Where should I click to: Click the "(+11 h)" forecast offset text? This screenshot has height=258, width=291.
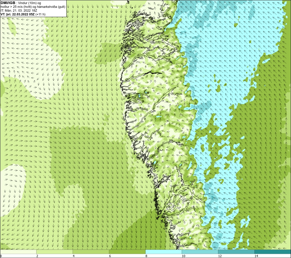[x=40, y=14]
